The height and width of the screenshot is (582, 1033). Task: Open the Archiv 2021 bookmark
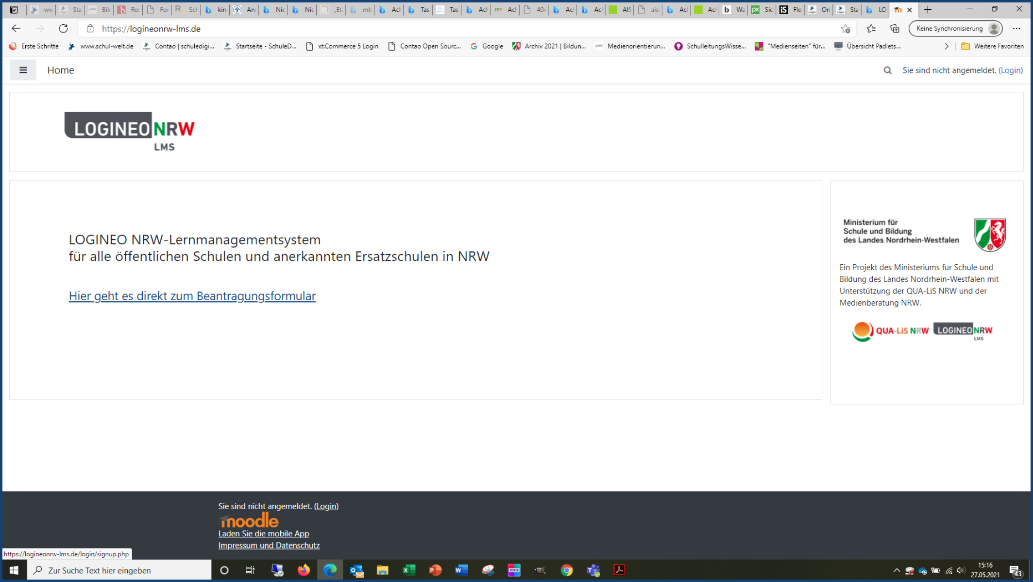(x=549, y=46)
